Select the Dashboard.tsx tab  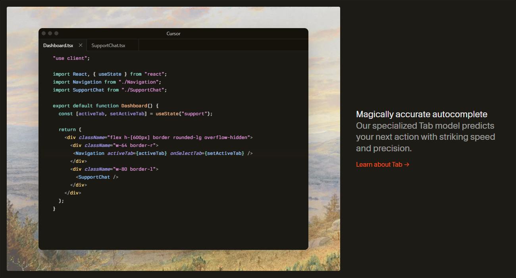[x=58, y=45]
